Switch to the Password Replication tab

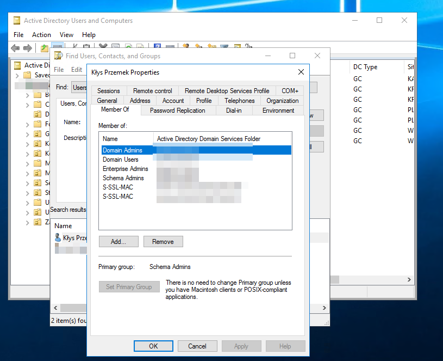[178, 110]
